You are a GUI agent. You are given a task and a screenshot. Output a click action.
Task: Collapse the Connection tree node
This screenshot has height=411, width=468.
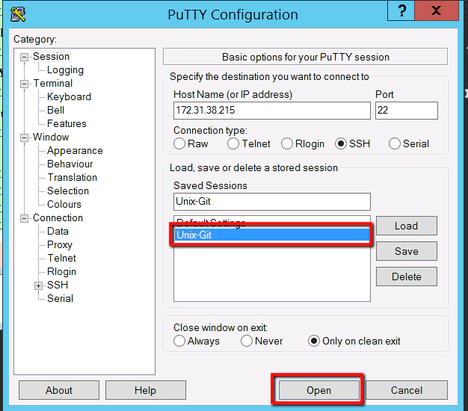(24, 218)
